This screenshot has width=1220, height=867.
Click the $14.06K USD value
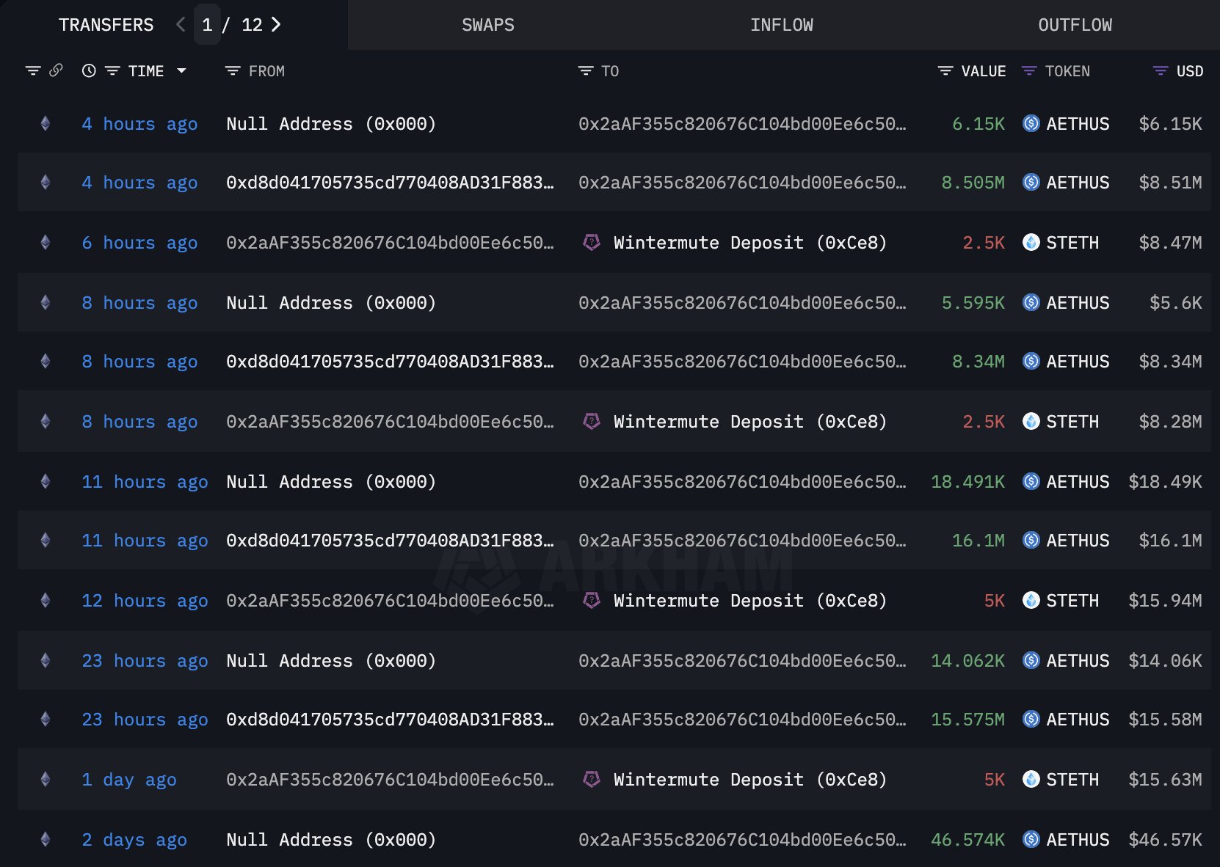(x=1165, y=661)
